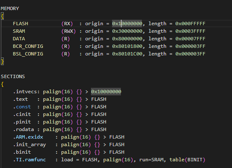Click the closing brace of MEMORY block
This screenshot has height=168, width=232.
[2, 61]
